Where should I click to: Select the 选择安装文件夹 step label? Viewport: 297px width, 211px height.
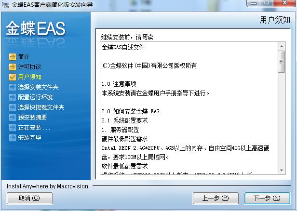[x=38, y=87]
